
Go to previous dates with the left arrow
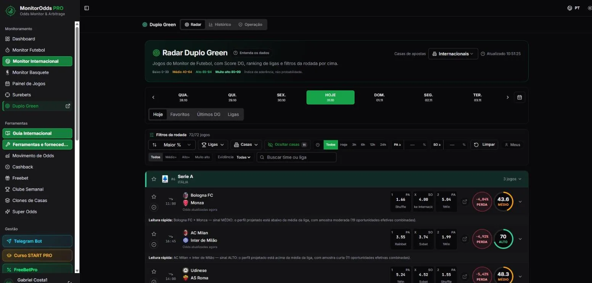(153, 97)
